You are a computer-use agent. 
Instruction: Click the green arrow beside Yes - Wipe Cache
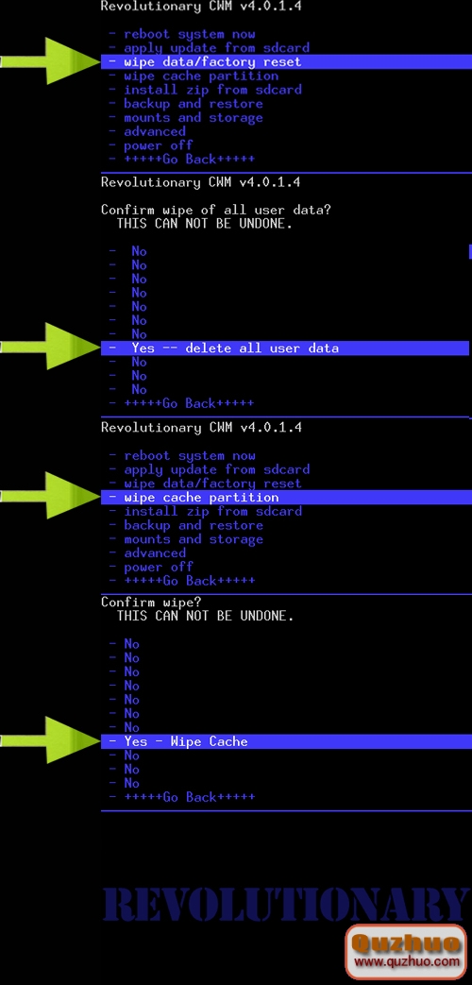(x=50, y=740)
